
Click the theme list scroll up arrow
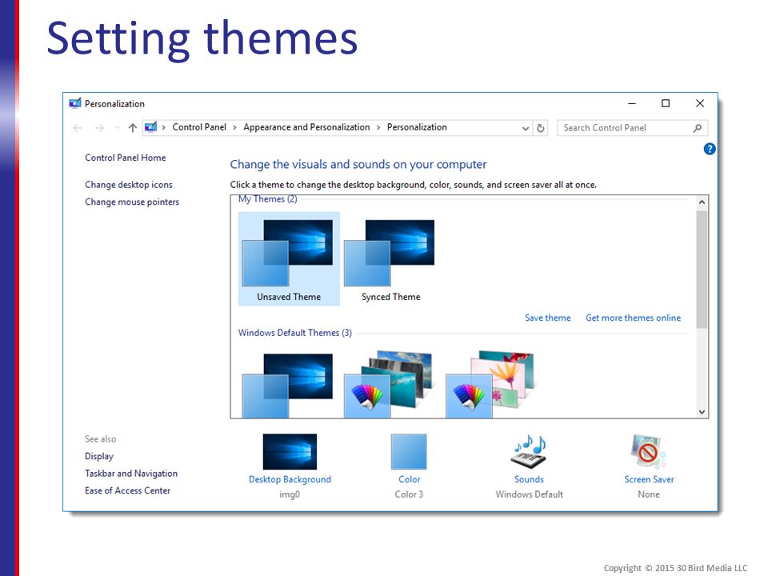tap(702, 202)
